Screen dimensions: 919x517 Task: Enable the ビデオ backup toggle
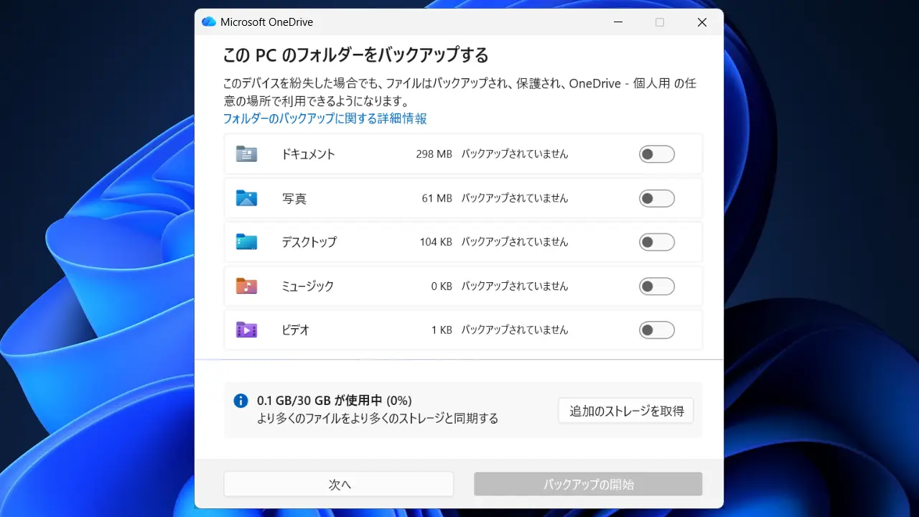656,330
